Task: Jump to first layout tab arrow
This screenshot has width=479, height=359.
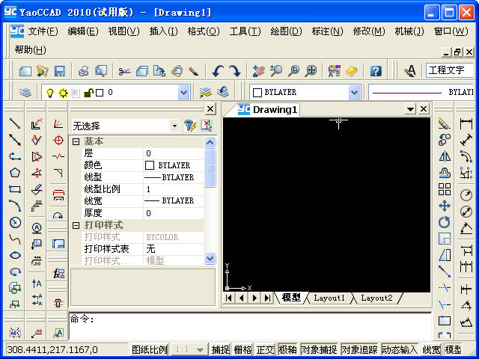Action: (229, 298)
